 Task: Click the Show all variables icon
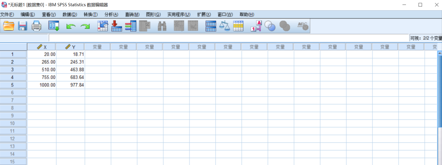coord(285,26)
